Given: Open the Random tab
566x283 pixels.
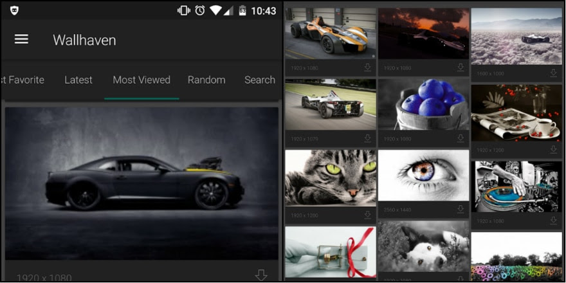Looking at the screenshot, I should tap(206, 80).
